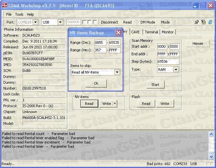Screen dimensions: 216x168
Task: Switch to the Monitor tab
Action: 168,32
